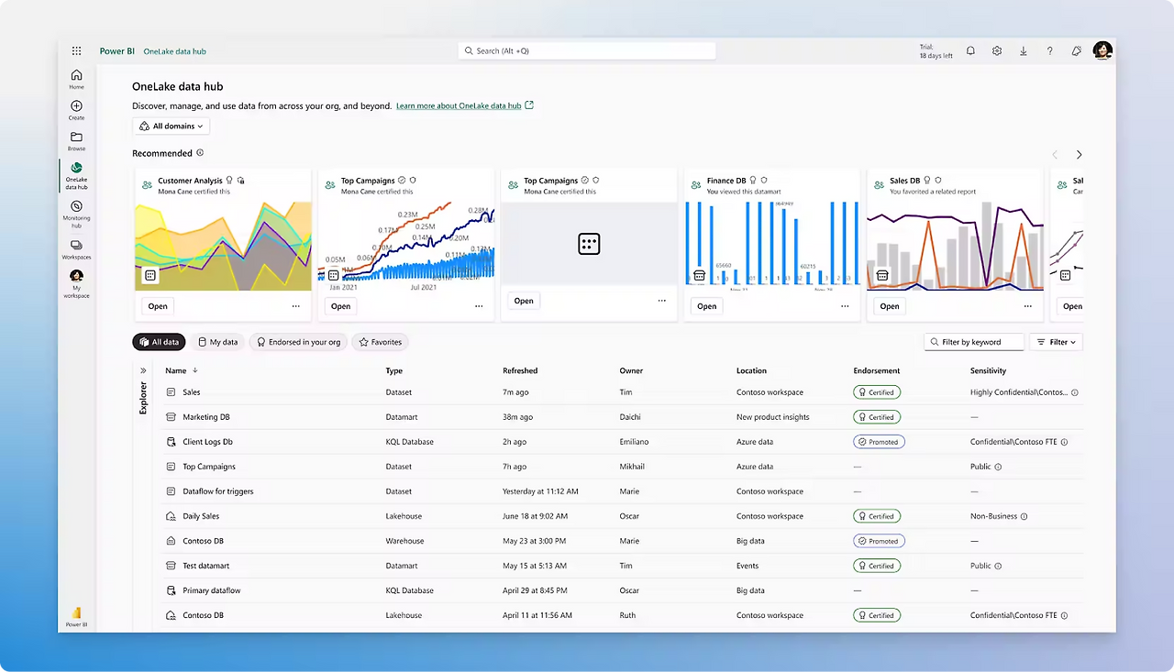Viewport: 1174px width, 672px height.
Task: Go to Home in the sidebar
Action: 76,79
